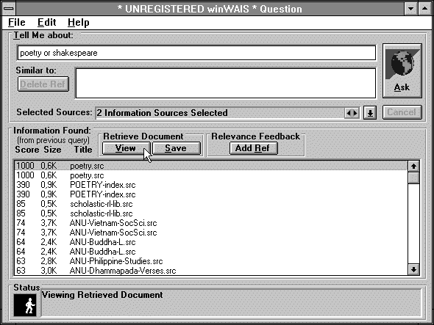Click the Tell Me about text field

coord(196,53)
